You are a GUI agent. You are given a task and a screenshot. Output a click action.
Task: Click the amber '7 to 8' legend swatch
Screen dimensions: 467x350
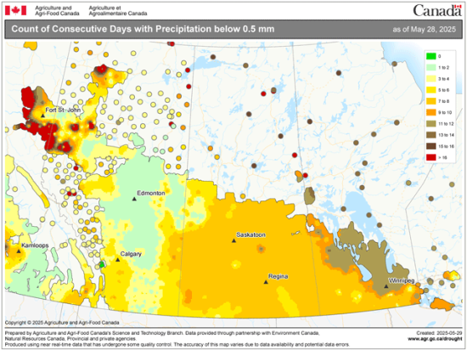pos(431,101)
